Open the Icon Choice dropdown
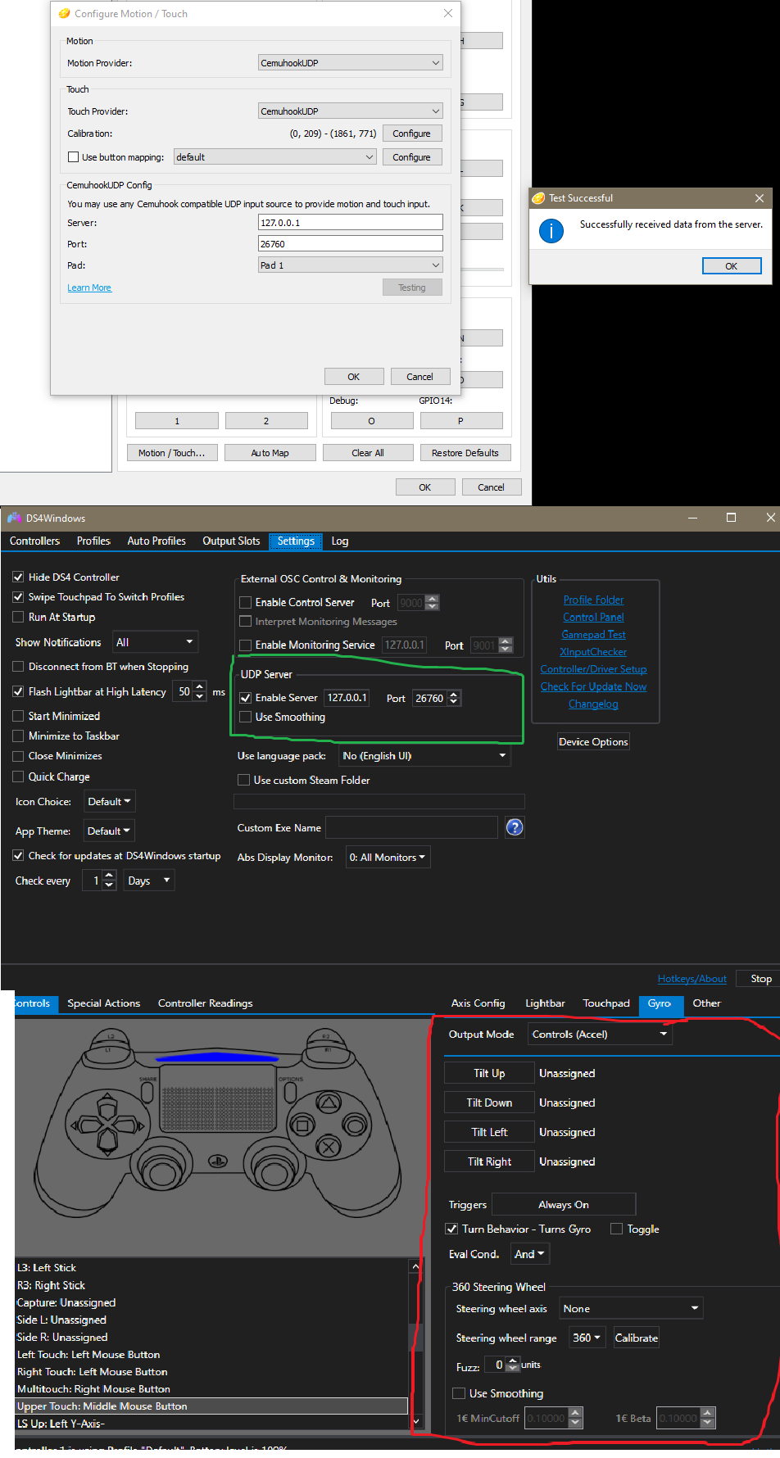The height and width of the screenshot is (1458, 780). click(x=109, y=802)
